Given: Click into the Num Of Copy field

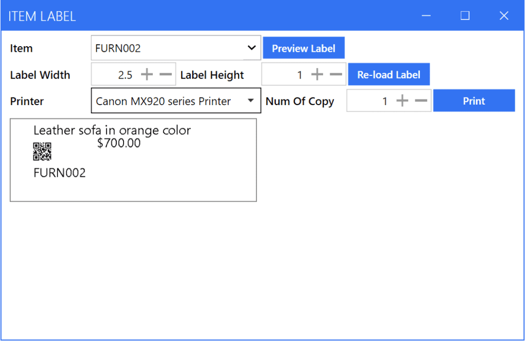Looking at the screenshot, I should pyautogui.click(x=369, y=101).
